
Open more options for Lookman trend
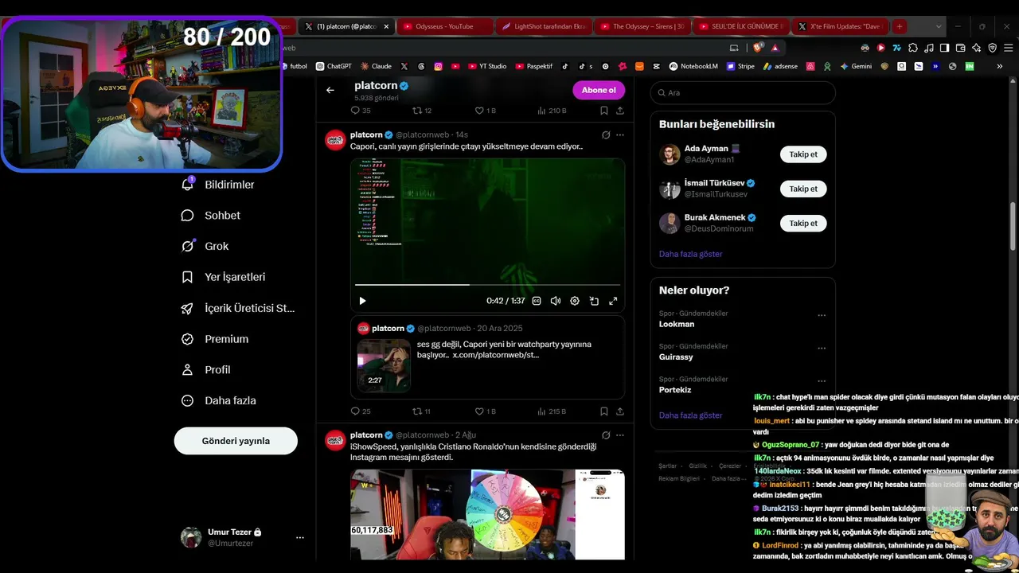coord(822,315)
